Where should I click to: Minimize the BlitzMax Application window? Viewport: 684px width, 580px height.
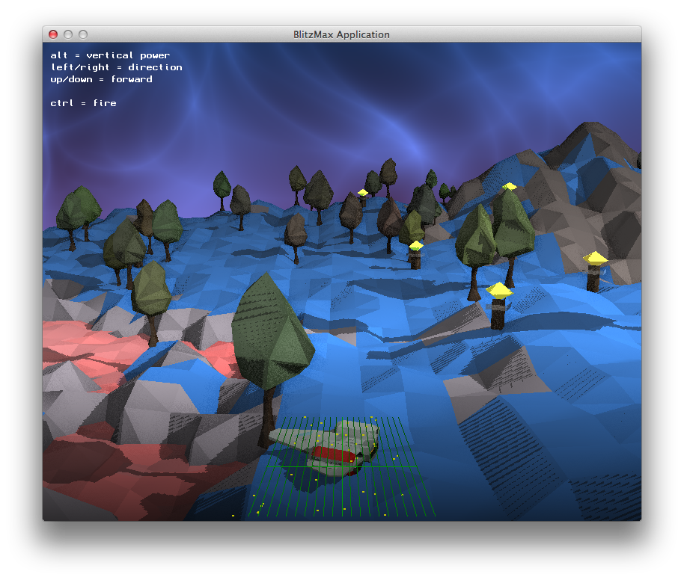tap(68, 34)
